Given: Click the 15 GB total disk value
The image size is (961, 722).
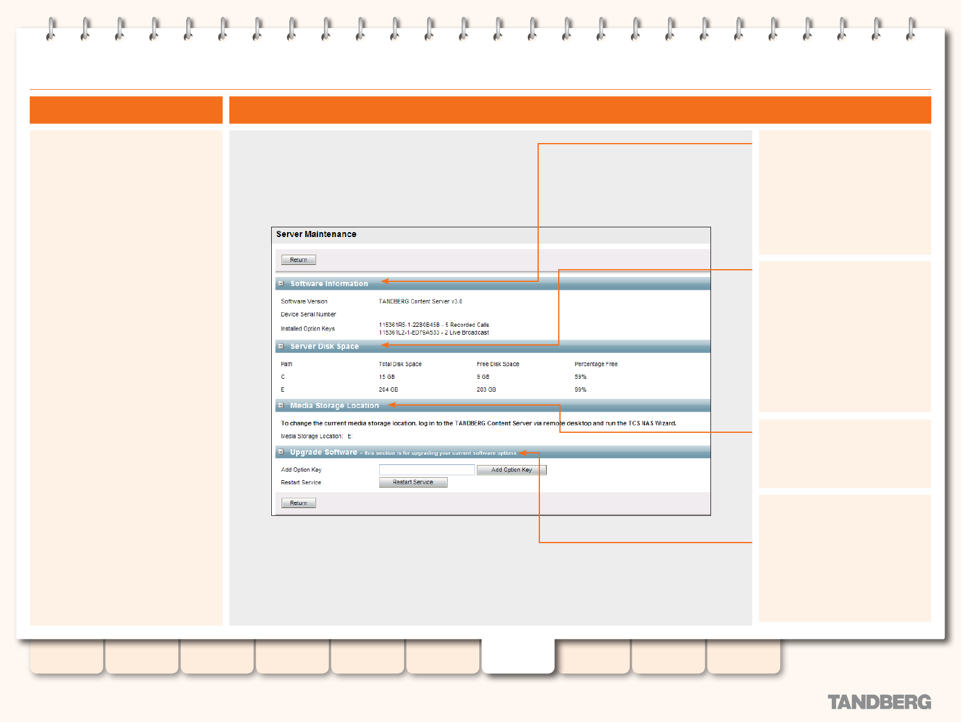Looking at the screenshot, I should coord(387,377).
